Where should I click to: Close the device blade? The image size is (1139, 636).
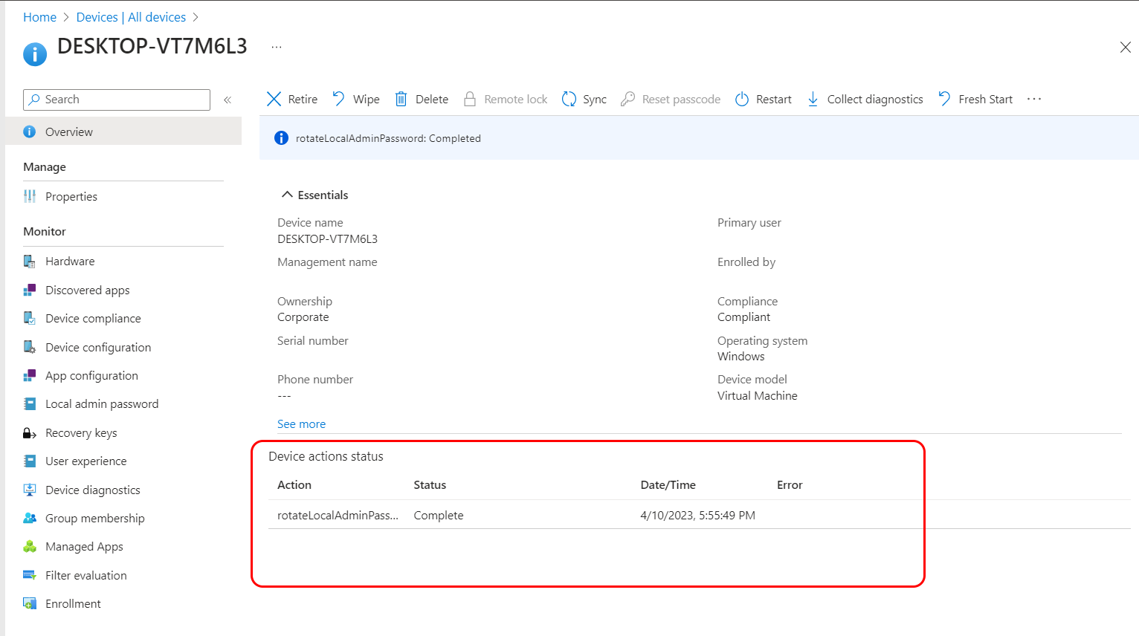point(1125,48)
